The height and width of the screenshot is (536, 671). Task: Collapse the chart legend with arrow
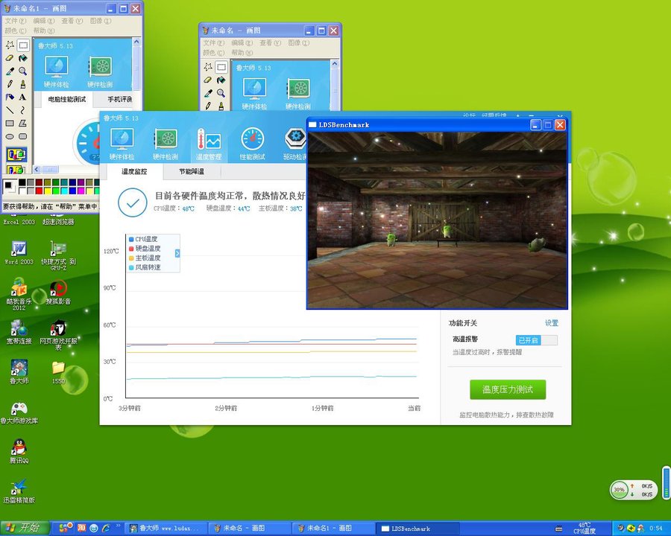click(x=177, y=253)
